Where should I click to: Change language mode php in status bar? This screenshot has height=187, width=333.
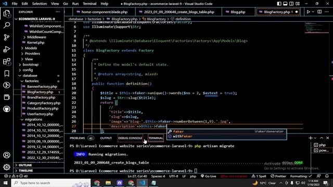193,176
